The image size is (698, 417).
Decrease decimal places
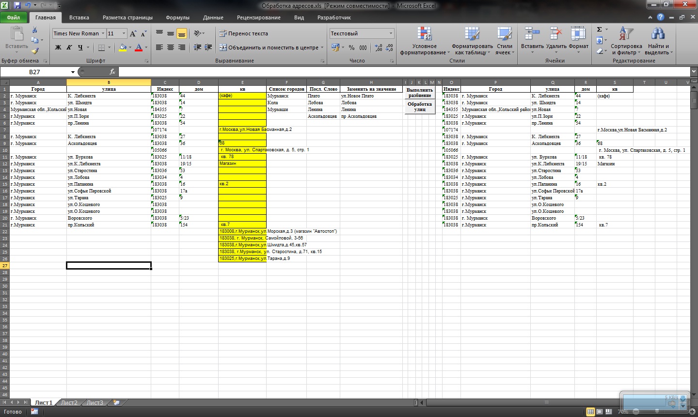tap(390, 48)
